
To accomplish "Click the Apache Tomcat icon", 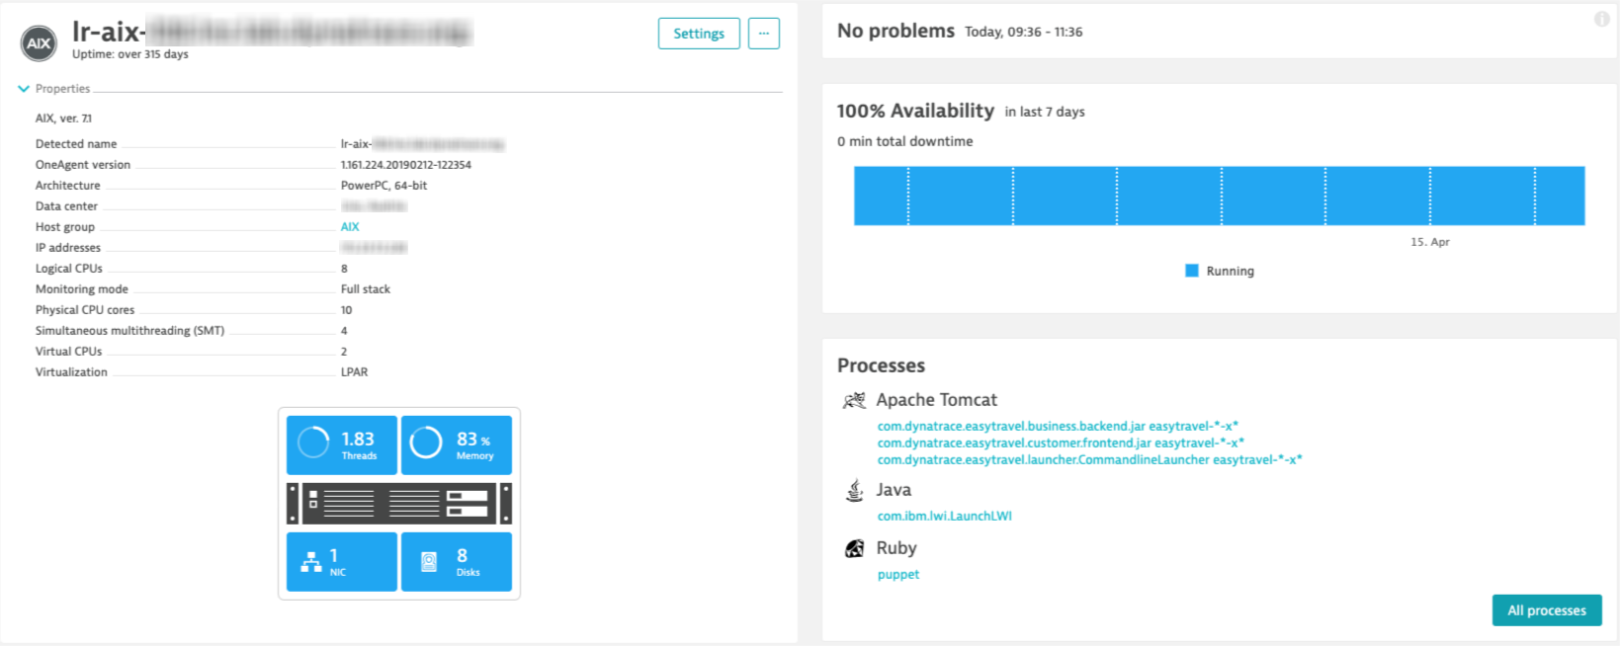I will click(854, 400).
